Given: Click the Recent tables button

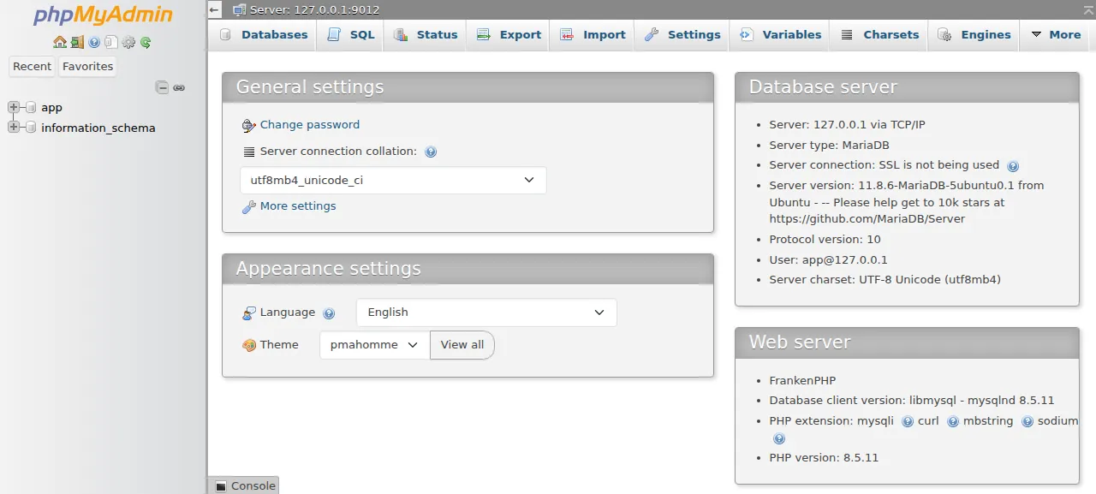Looking at the screenshot, I should [33, 66].
